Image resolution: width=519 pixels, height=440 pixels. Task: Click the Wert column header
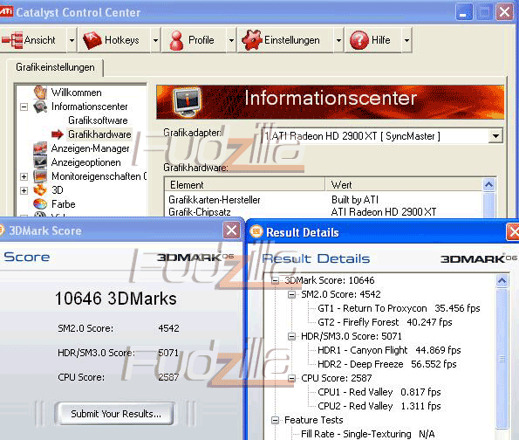coord(404,184)
